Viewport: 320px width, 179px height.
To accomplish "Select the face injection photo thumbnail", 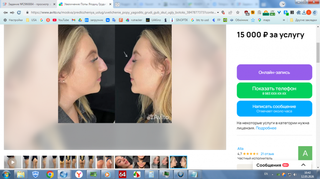I will click(124, 162).
